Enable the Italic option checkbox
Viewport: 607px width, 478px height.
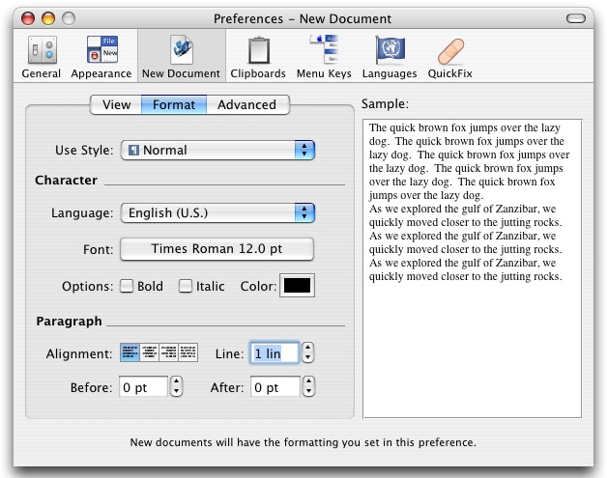(185, 286)
